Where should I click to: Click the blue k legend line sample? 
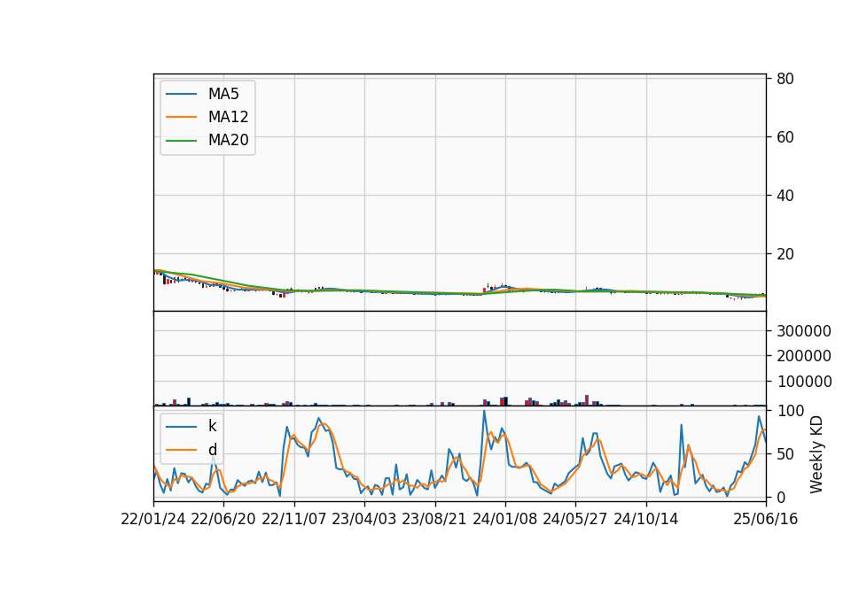coord(181,426)
